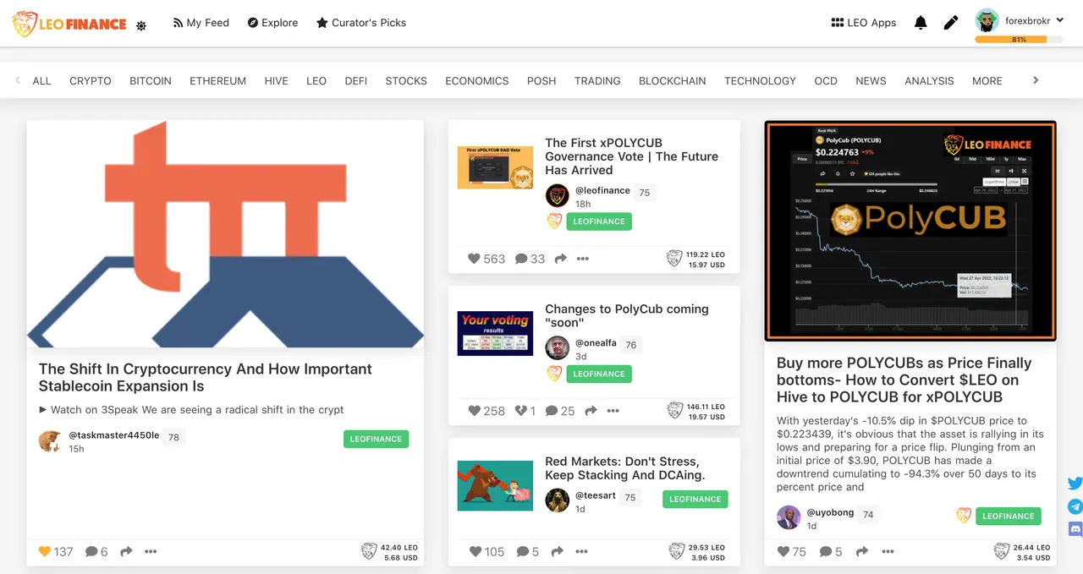This screenshot has width=1083, height=574.
Task: Open the PolyCUB price chart thumbnail
Action: click(910, 231)
